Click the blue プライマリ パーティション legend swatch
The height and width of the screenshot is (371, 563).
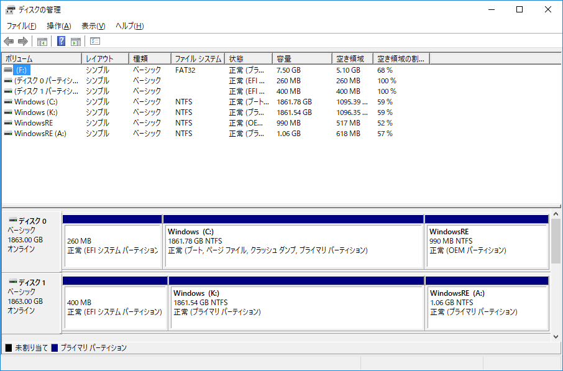pyautogui.click(x=55, y=347)
